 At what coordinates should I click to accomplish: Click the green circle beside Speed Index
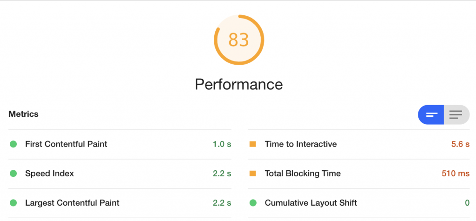[13, 174]
